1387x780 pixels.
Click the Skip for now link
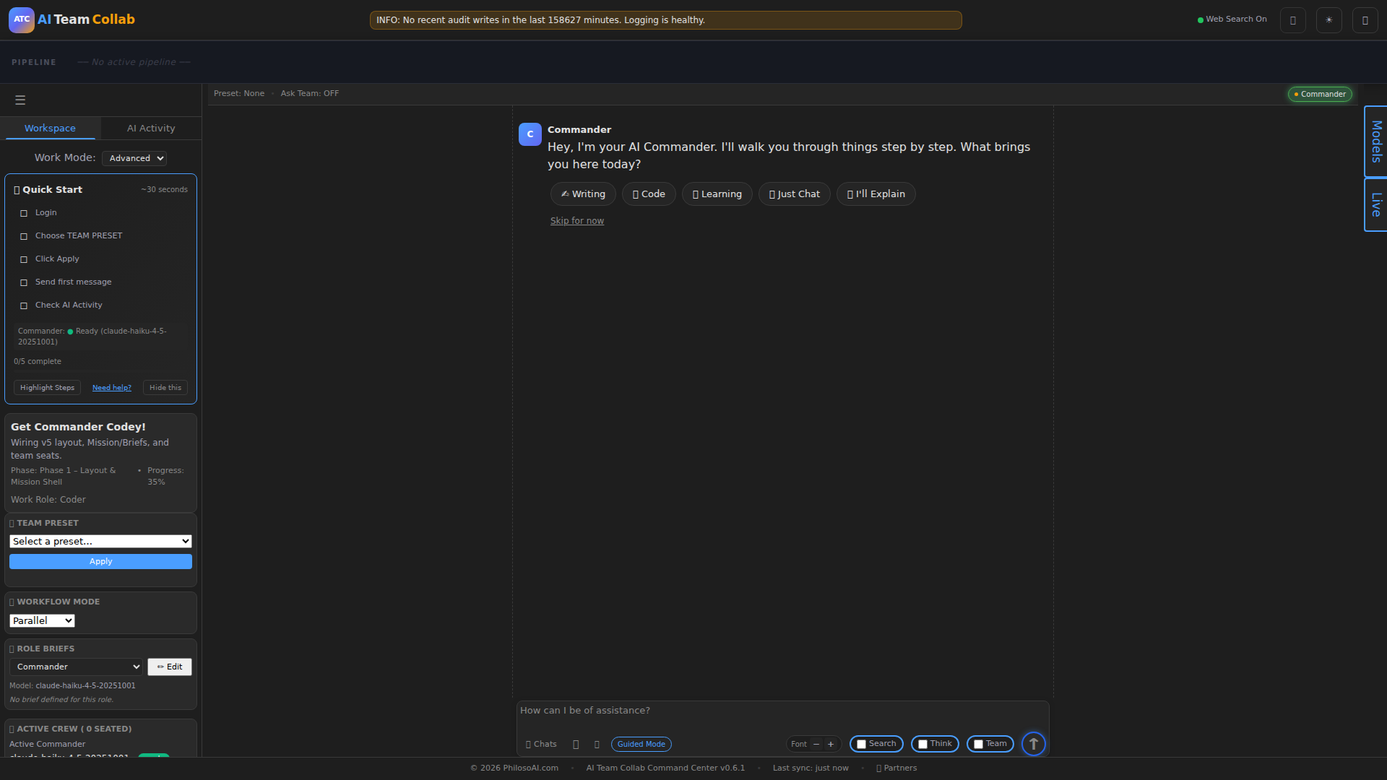pyautogui.click(x=577, y=221)
